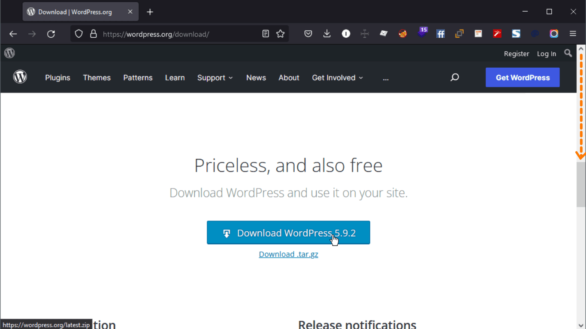Open search via admin bar magnifier icon
This screenshot has height=329, width=586.
(x=568, y=53)
